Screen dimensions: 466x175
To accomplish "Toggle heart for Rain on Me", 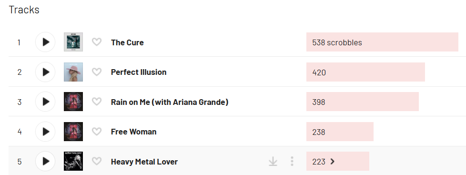I will (97, 102).
